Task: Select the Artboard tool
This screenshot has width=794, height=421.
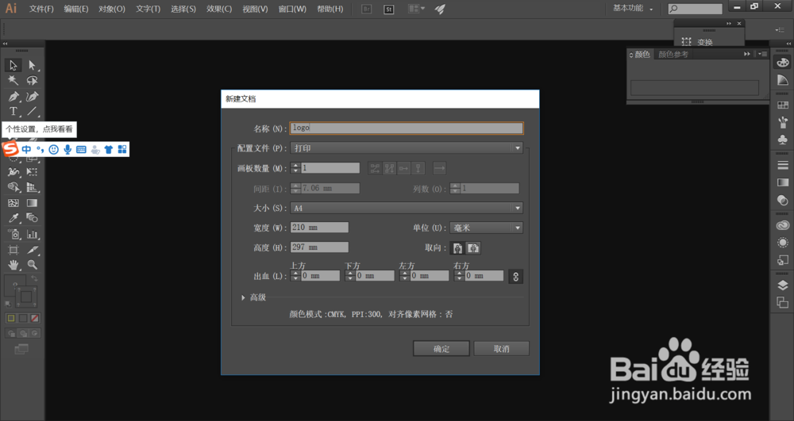Action: 13,250
